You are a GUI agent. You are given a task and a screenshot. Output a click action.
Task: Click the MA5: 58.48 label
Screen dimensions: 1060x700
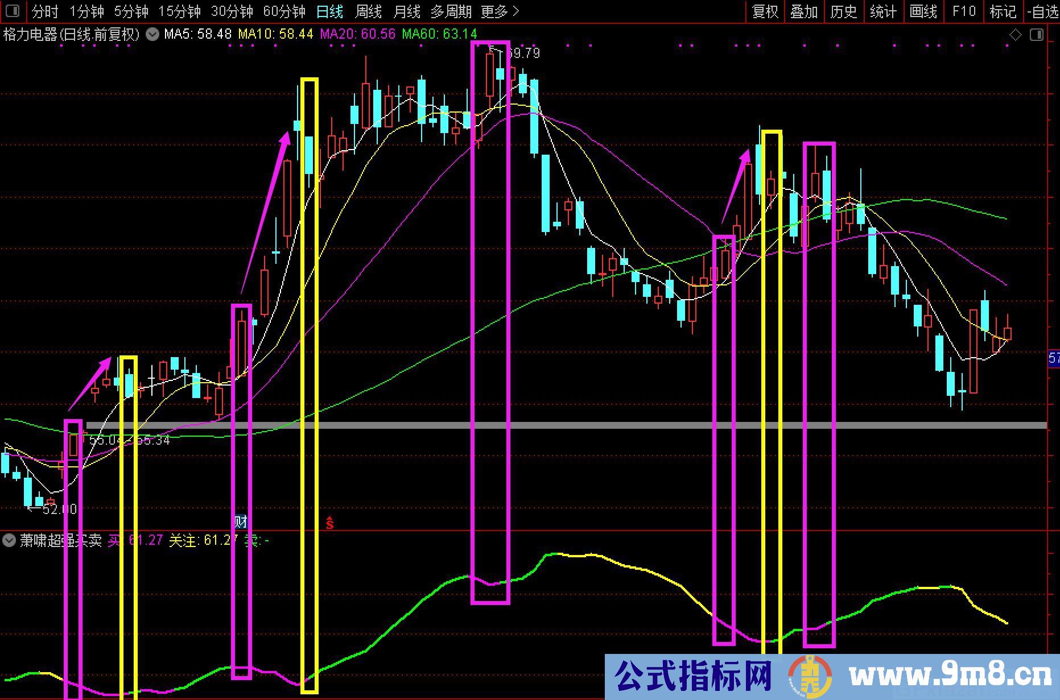click(198, 34)
